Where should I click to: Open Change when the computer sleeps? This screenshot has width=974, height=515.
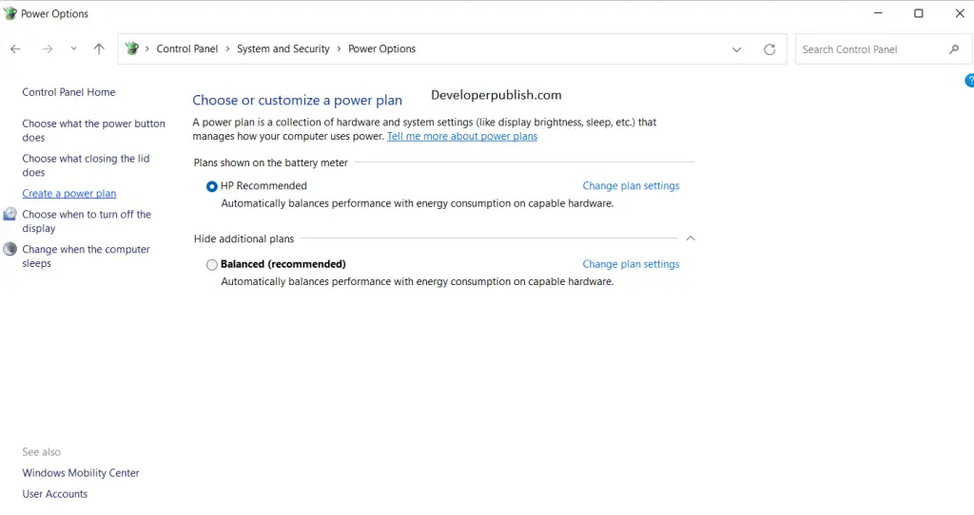[x=86, y=256]
